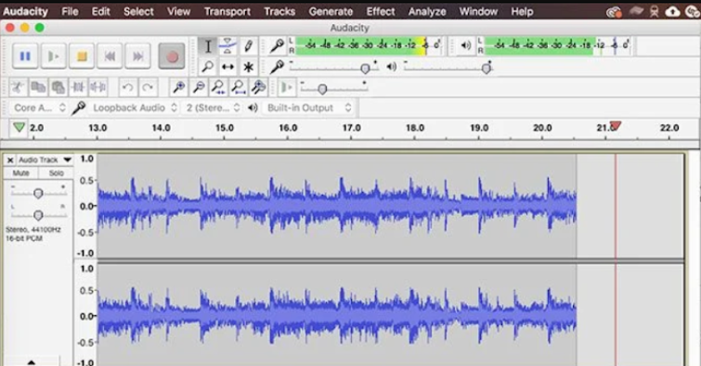The height and width of the screenshot is (366, 701).
Task: Close the Audio Track with X
Action: tap(10, 159)
